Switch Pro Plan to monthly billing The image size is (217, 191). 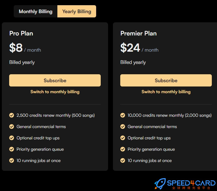pos(55,92)
